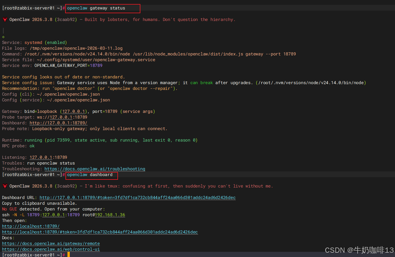Click 127.0.0.1 in the Gateway bind line
The height and width of the screenshot is (257, 395).
[73, 111]
